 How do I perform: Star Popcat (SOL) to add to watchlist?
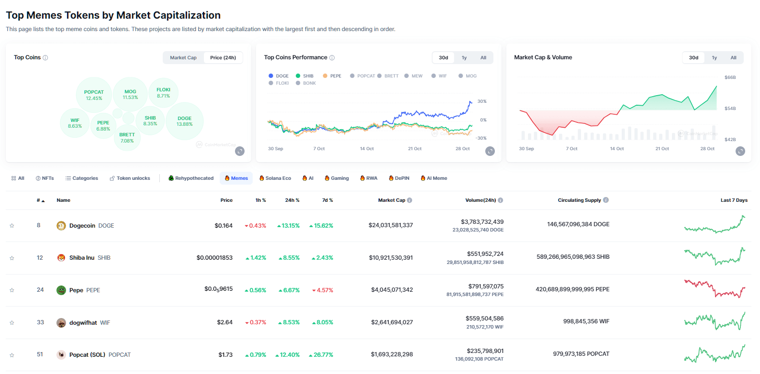(12, 355)
